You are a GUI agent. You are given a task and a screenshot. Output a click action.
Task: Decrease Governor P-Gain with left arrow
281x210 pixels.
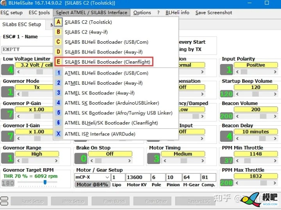pos(18,116)
